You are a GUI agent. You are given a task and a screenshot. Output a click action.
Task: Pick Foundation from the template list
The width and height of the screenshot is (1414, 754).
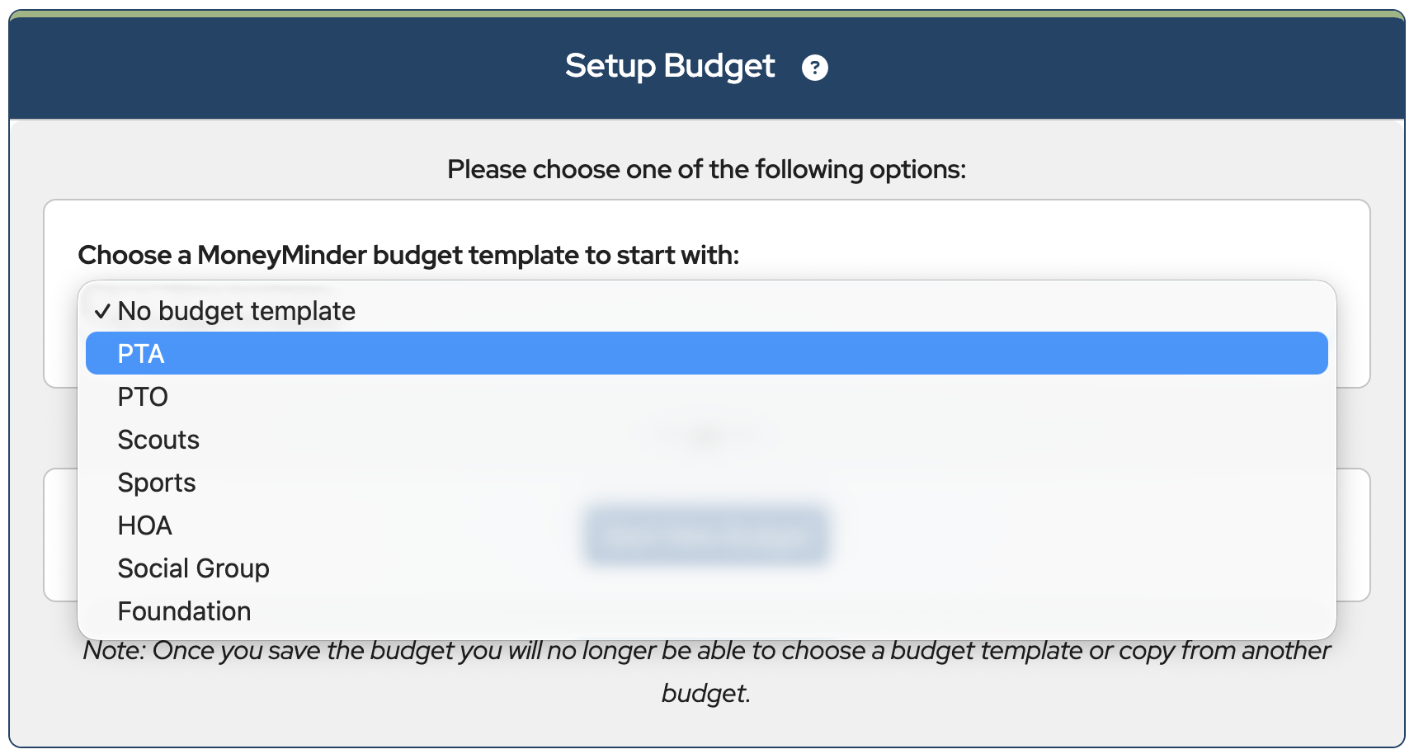point(185,611)
